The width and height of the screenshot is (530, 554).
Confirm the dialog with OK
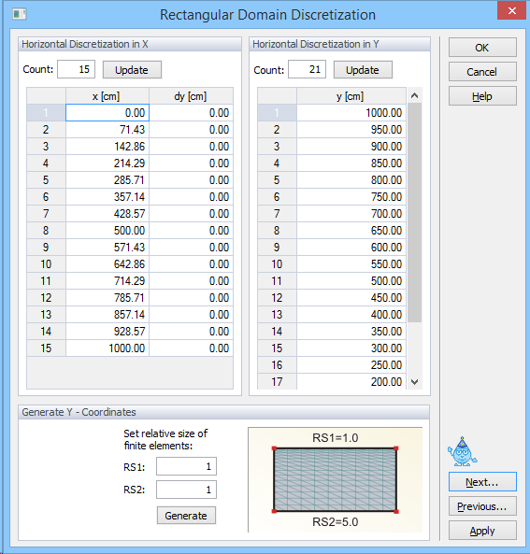point(482,48)
